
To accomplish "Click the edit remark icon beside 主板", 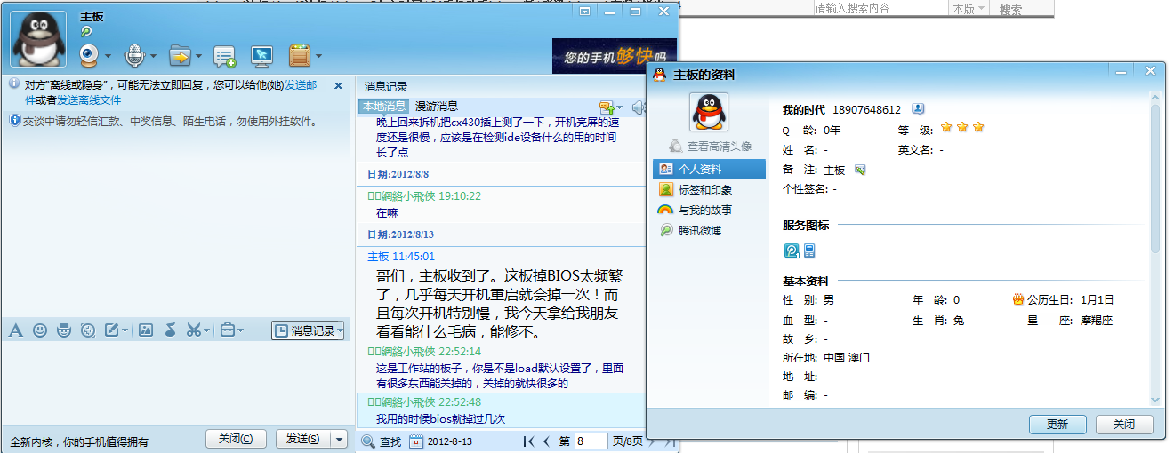I will pyautogui.click(x=860, y=170).
